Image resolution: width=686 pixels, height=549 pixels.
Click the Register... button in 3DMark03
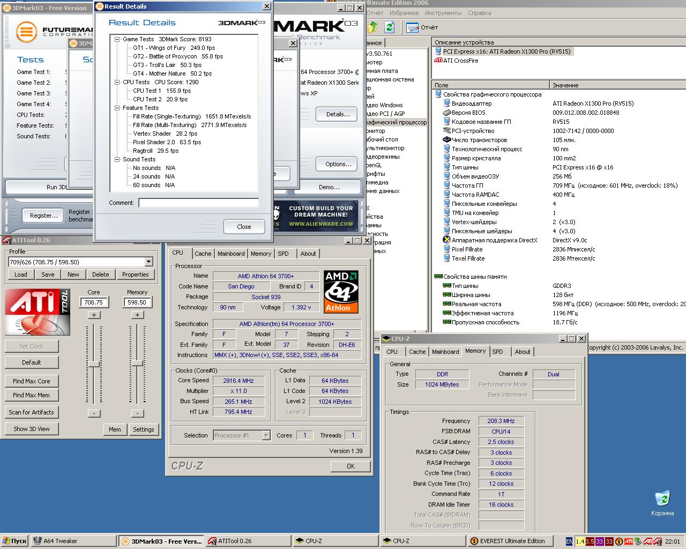click(44, 216)
